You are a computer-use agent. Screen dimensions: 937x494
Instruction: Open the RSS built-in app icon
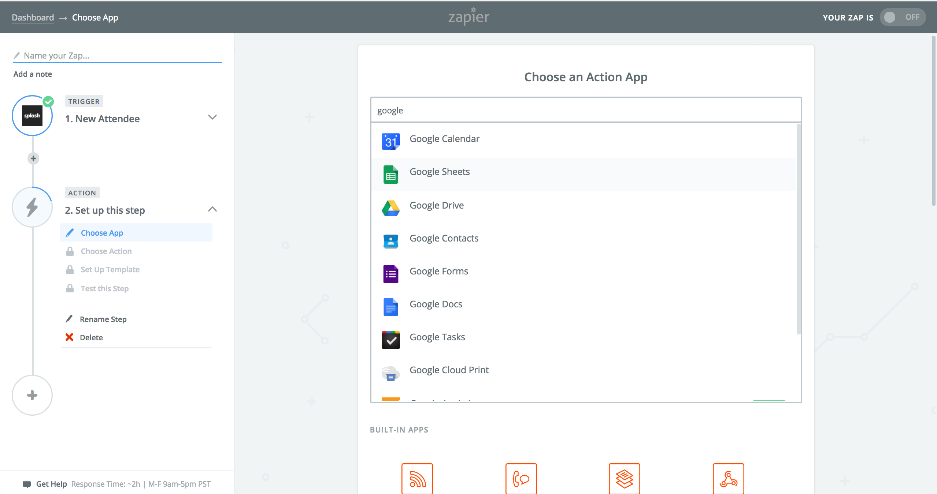pyautogui.click(x=417, y=479)
